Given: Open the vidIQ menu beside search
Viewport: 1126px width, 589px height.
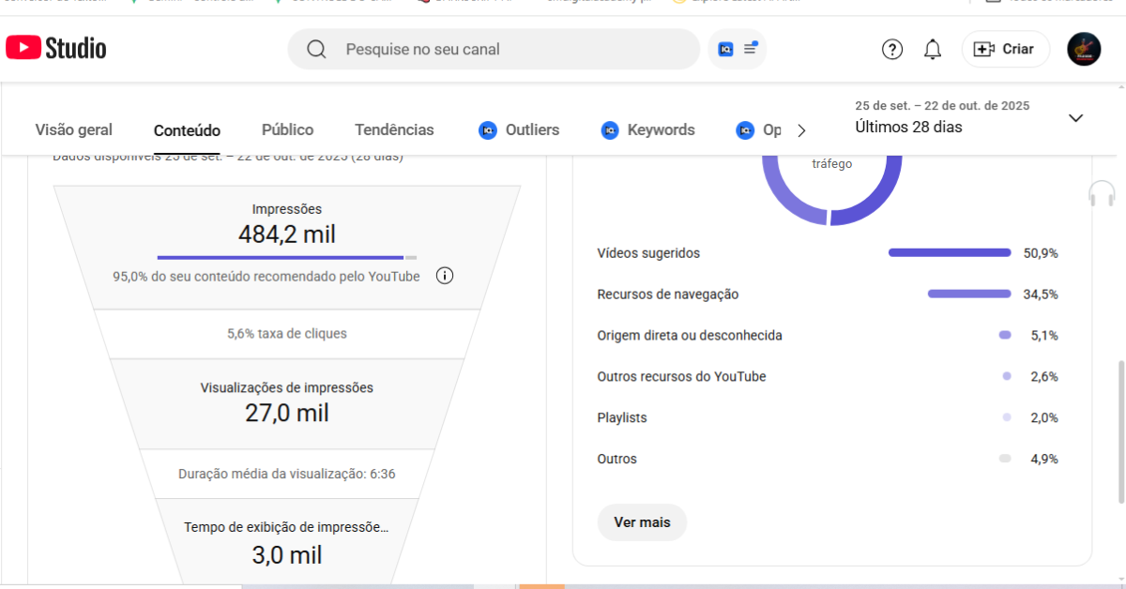Looking at the screenshot, I should (x=738, y=49).
